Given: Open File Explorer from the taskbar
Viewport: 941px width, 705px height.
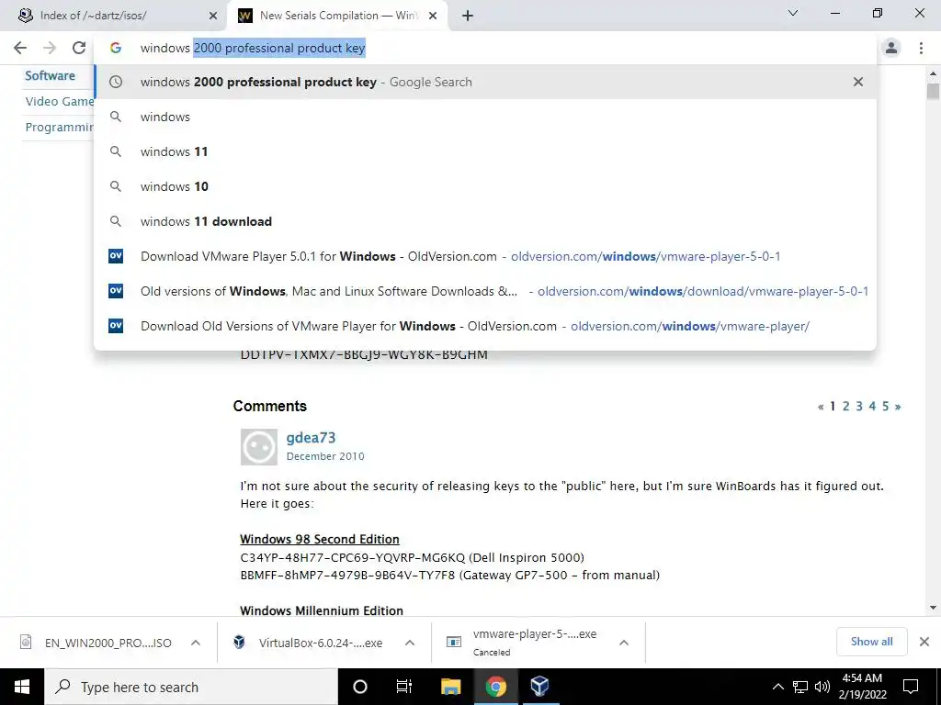Looking at the screenshot, I should (450, 687).
